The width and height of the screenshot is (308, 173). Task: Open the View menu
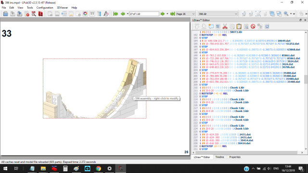pos(20,8)
